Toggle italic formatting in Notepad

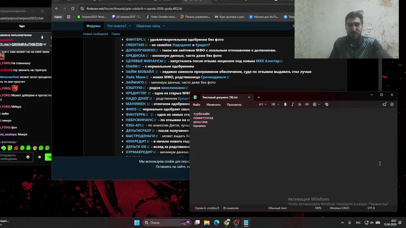[x=292, y=104]
